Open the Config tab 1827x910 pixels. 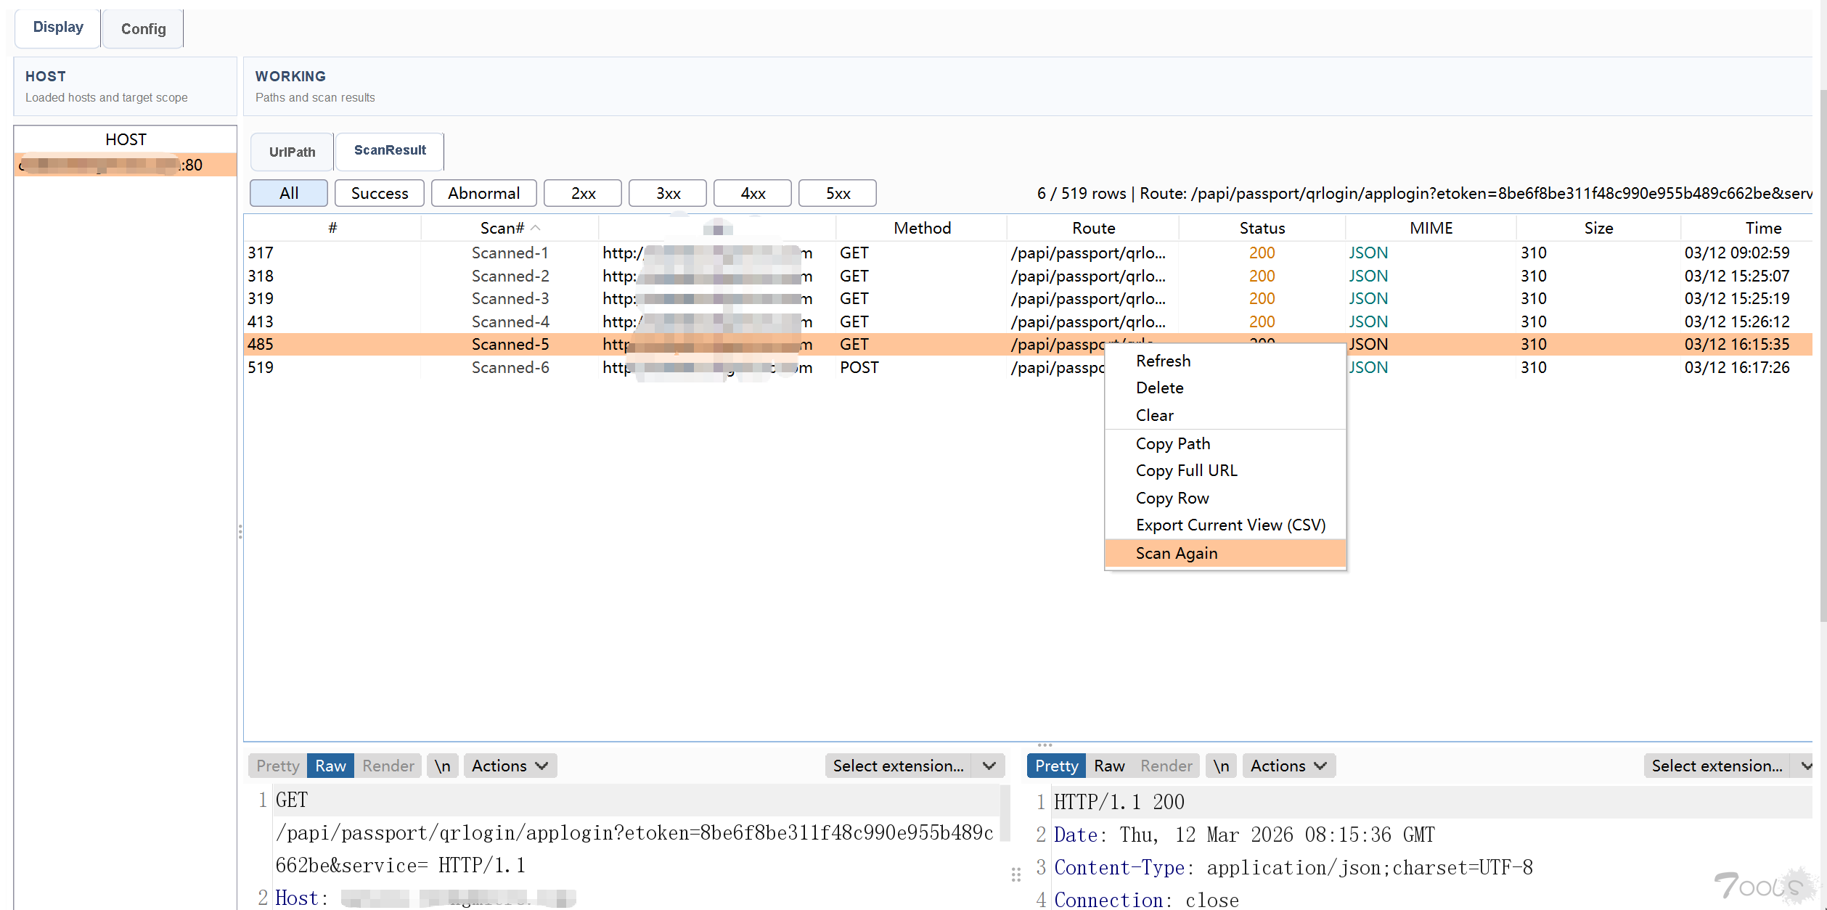(143, 29)
